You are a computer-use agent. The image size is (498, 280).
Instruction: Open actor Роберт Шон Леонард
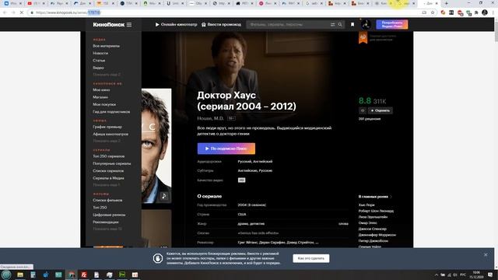[376, 211]
